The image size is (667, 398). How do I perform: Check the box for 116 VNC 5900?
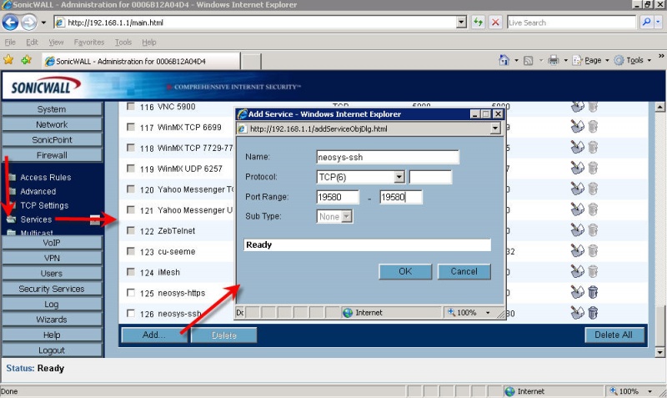[x=131, y=107]
